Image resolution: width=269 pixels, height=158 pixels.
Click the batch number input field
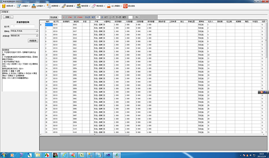23,26
